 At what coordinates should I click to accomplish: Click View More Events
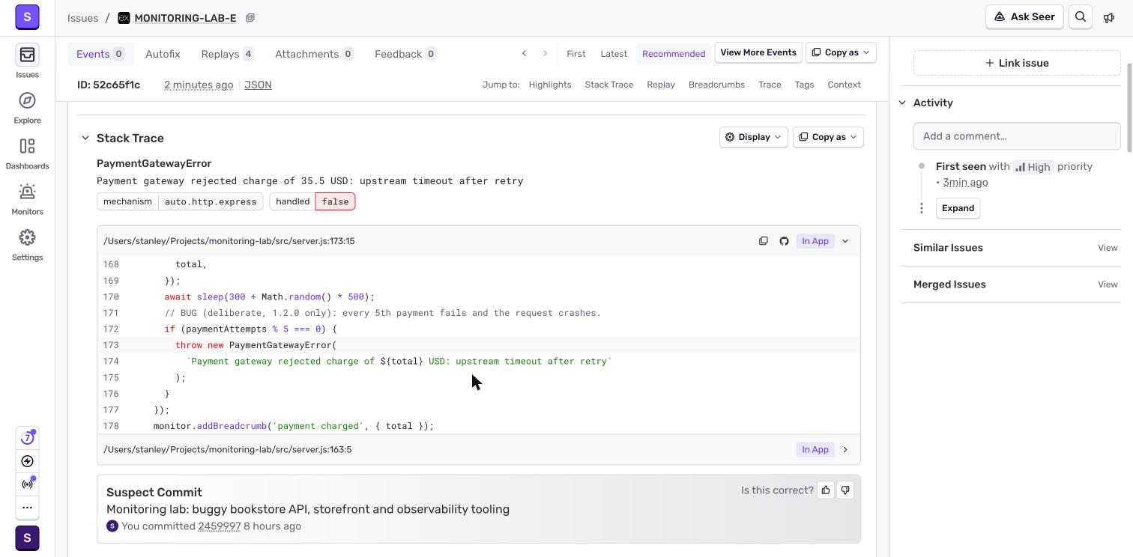click(758, 52)
